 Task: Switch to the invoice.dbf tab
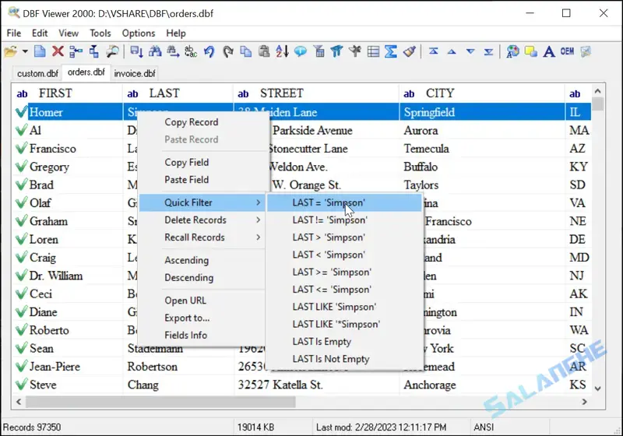tap(135, 73)
